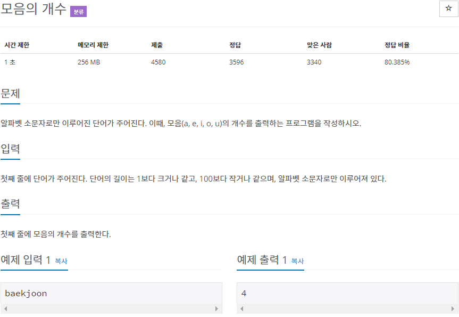This screenshot has width=459, height=317.
Task: Click the 예제 출력 1 heading
Action: [262, 260]
